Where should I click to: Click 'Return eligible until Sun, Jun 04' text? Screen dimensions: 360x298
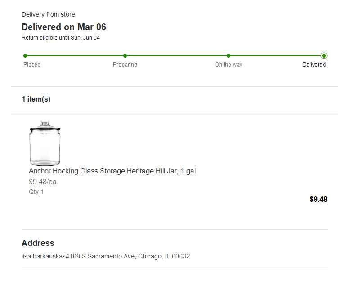pyautogui.click(x=61, y=38)
